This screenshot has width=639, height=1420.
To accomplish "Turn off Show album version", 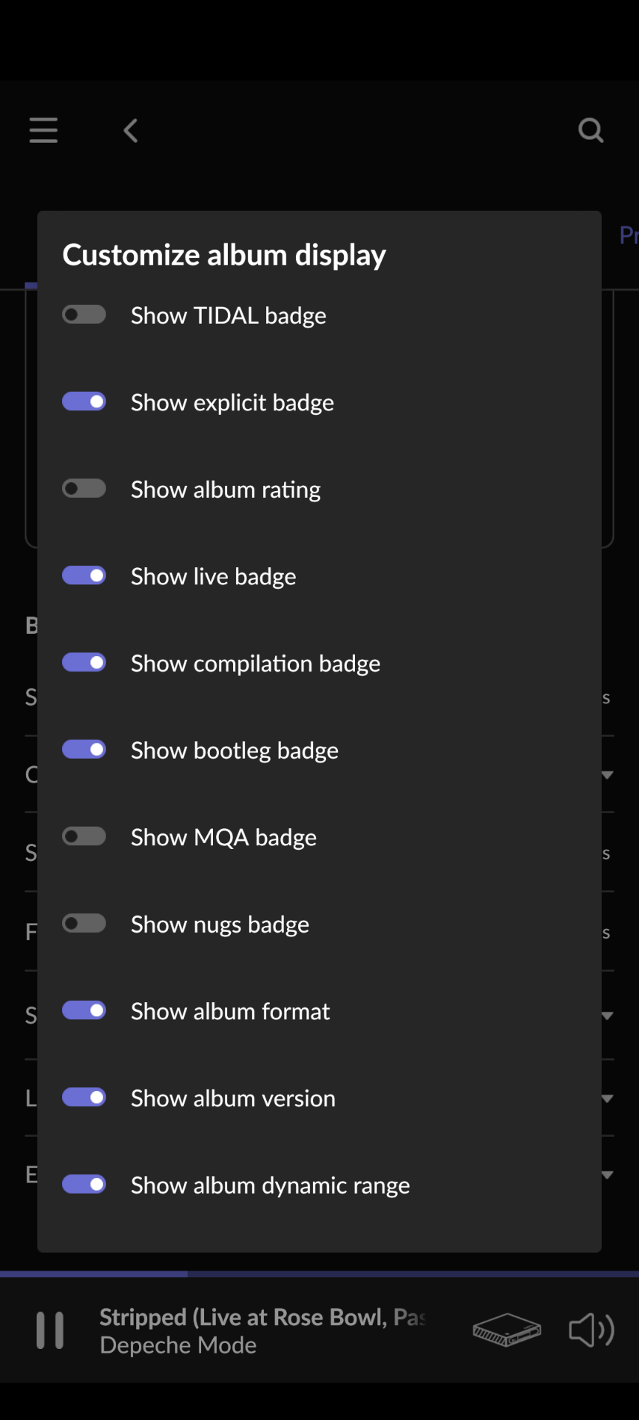I will 84,1098.
